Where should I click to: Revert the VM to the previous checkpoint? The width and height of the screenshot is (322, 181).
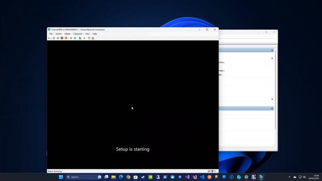point(84,38)
